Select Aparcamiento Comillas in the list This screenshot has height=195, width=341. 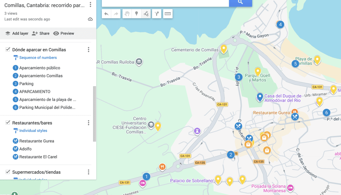[x=41, y=76]
